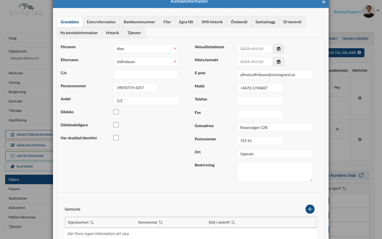This screenshot has height=239, width=382.
Task: Click the Gatuadress field Rosenvägen 12B
Action: point(275,127)
